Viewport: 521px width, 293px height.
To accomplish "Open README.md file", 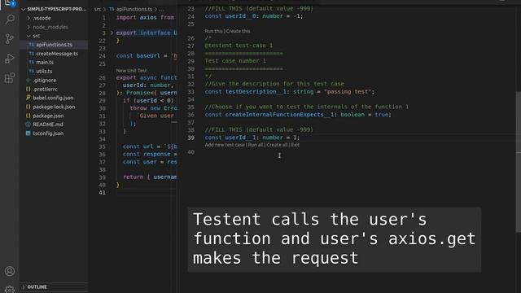I will [48, 125].
